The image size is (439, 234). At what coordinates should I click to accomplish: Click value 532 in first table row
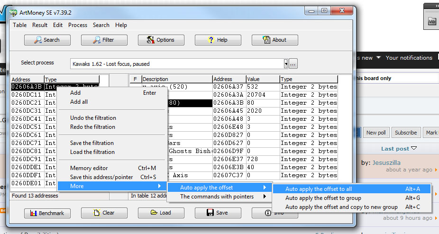click(x=252, y=87)
